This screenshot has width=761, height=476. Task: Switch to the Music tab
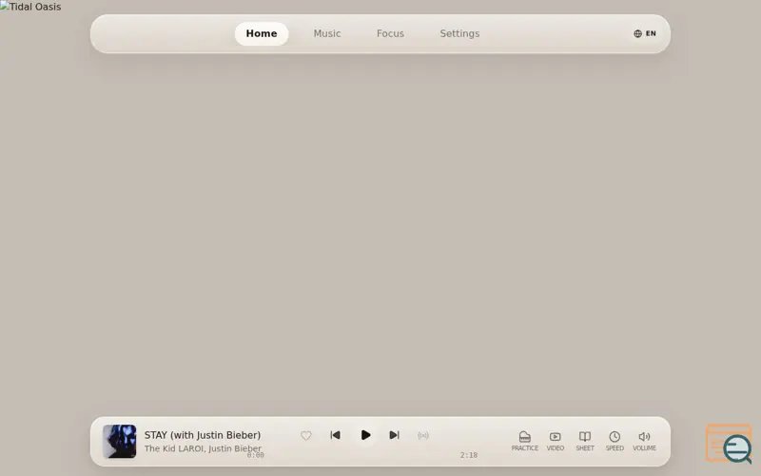click(326, 33)
